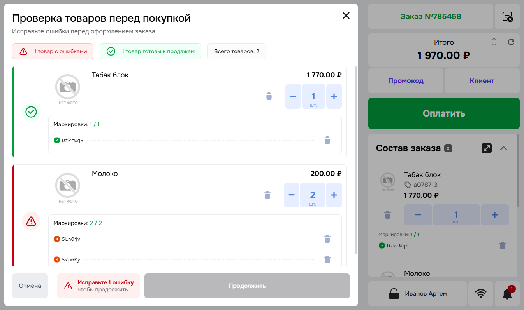Remove marking code 5LnOjv
Screen dimensions: 524x310
tap(327, 239)
